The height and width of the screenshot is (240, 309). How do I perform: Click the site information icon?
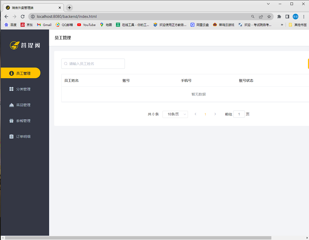pyautogui.click(x=33, y=17)
